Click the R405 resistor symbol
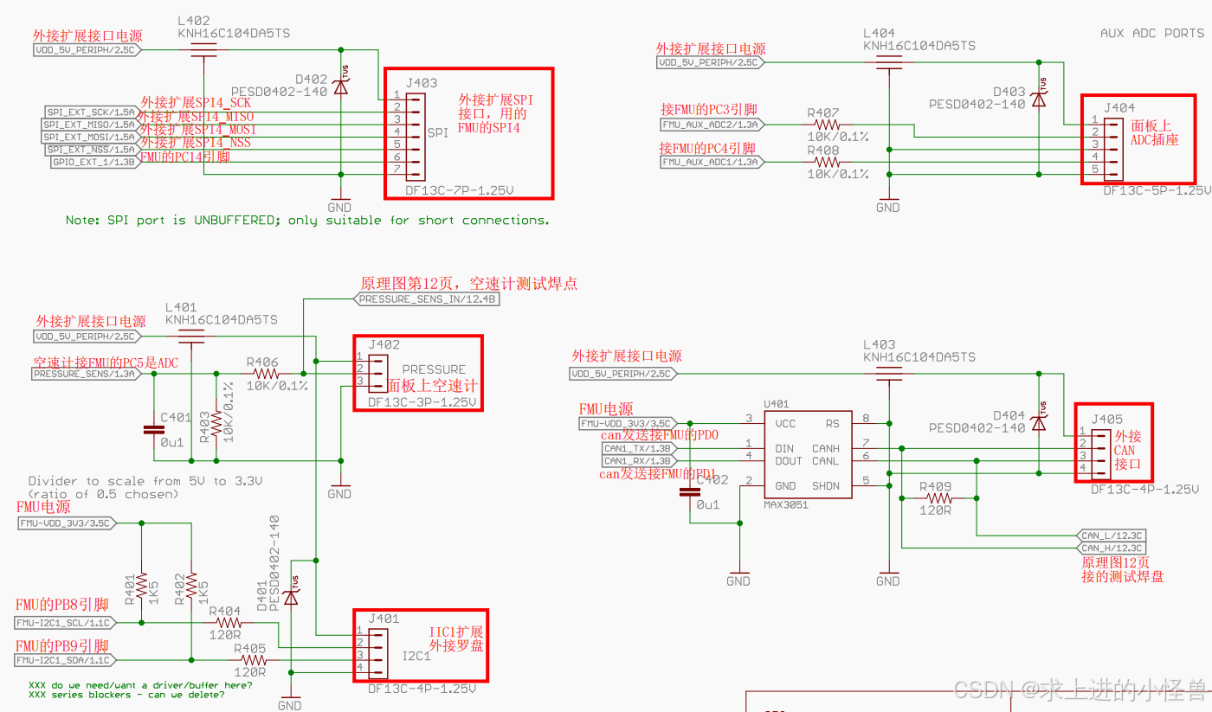 pos(252,659)
